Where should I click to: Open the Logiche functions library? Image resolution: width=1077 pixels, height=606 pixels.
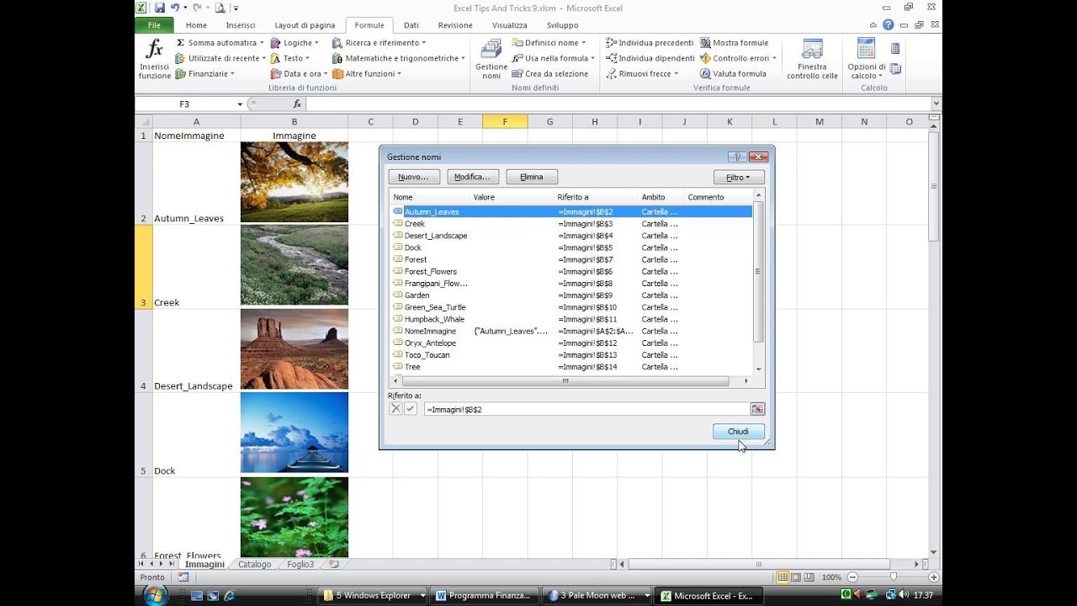294,42
